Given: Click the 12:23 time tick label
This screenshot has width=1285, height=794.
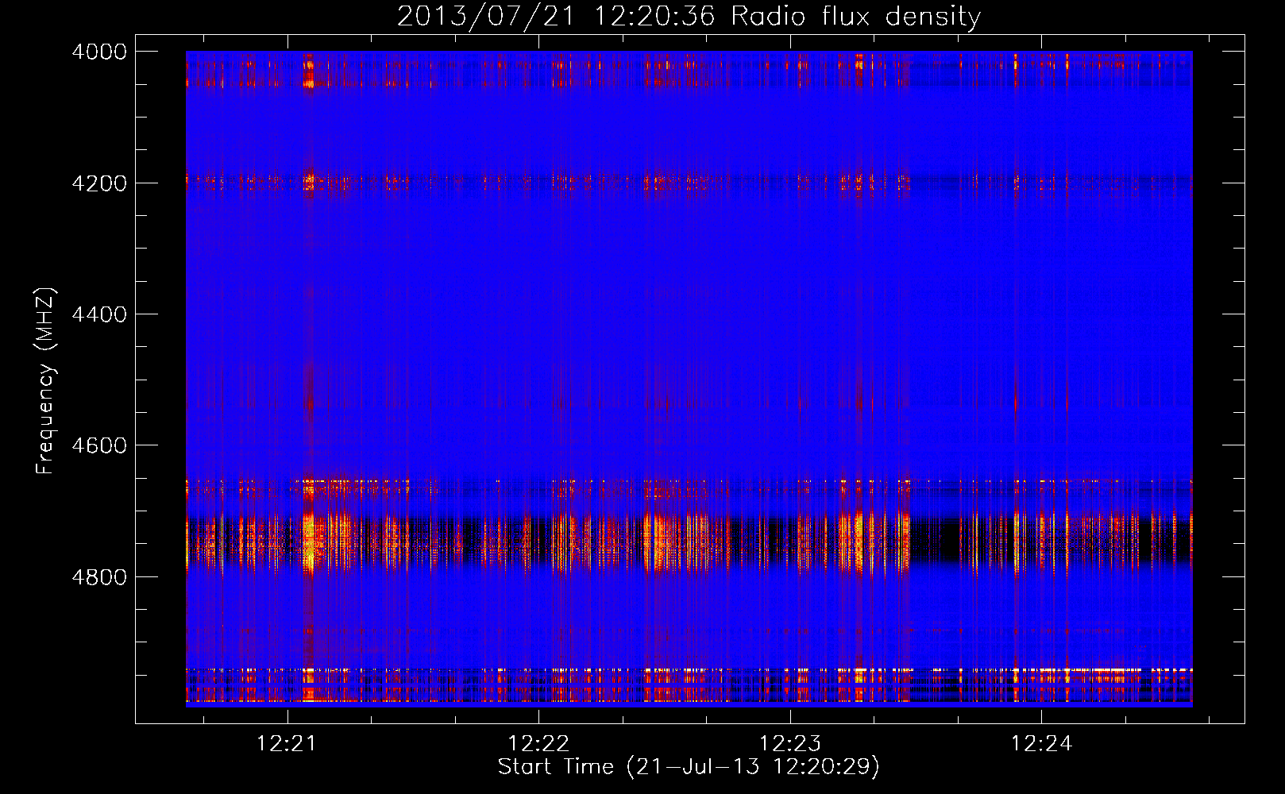Looking at the screenshot, I should [790, 744].
